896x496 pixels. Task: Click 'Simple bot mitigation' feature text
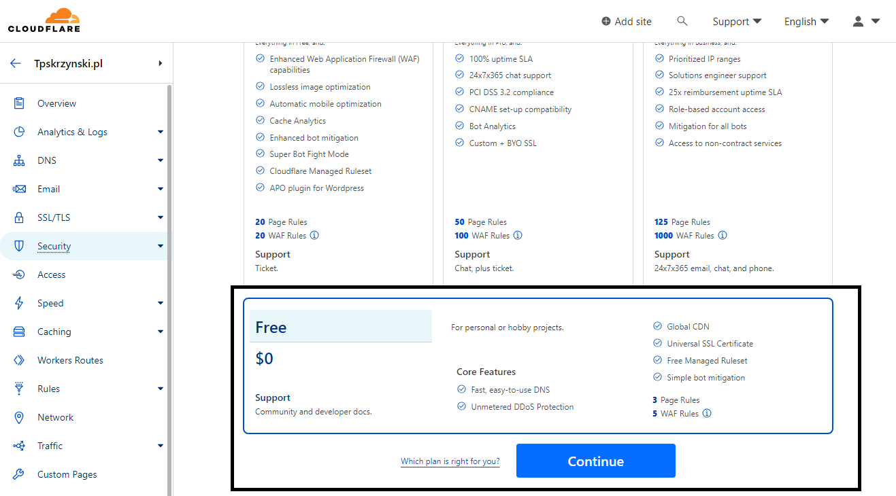pos(706,378)
